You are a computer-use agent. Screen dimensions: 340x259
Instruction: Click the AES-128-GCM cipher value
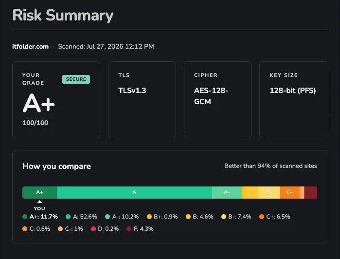click(211, 96)
